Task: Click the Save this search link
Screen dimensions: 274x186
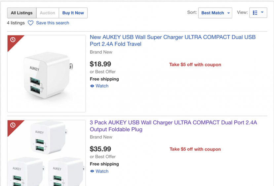Action: (53, 23)
